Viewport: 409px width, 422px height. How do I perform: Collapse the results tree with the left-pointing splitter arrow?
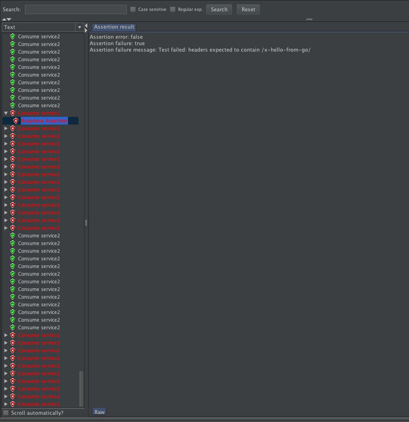click(86, 25)
